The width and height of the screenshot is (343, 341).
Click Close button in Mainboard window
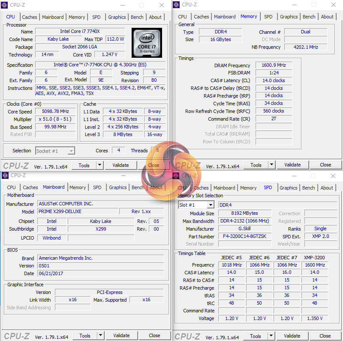coord(154,335)
